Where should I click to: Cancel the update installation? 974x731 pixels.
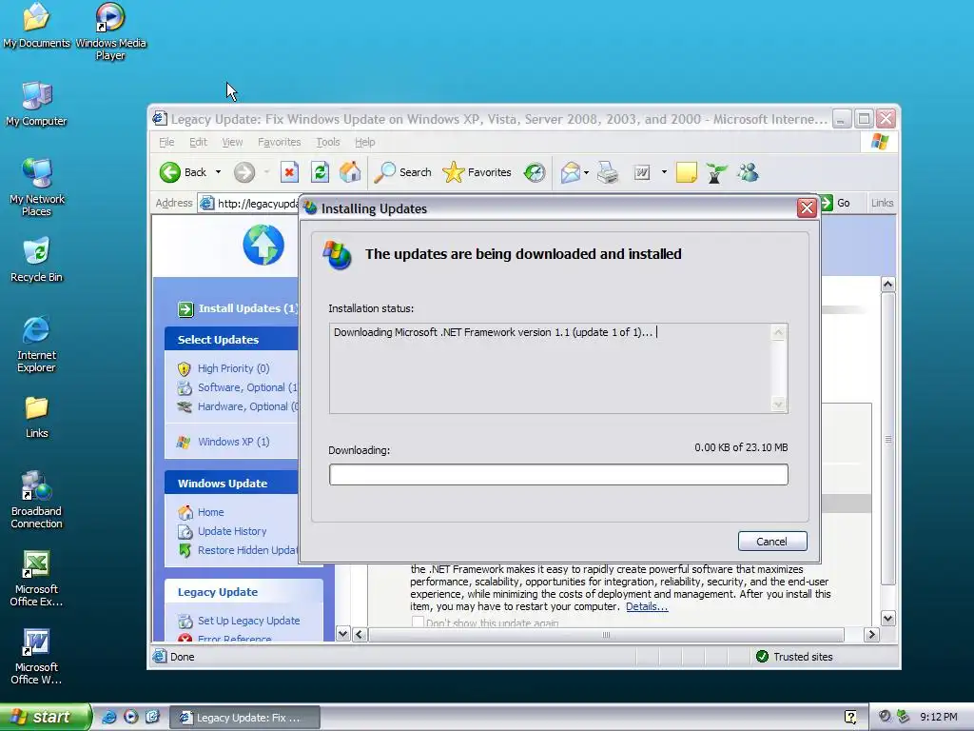coord(772,542)
